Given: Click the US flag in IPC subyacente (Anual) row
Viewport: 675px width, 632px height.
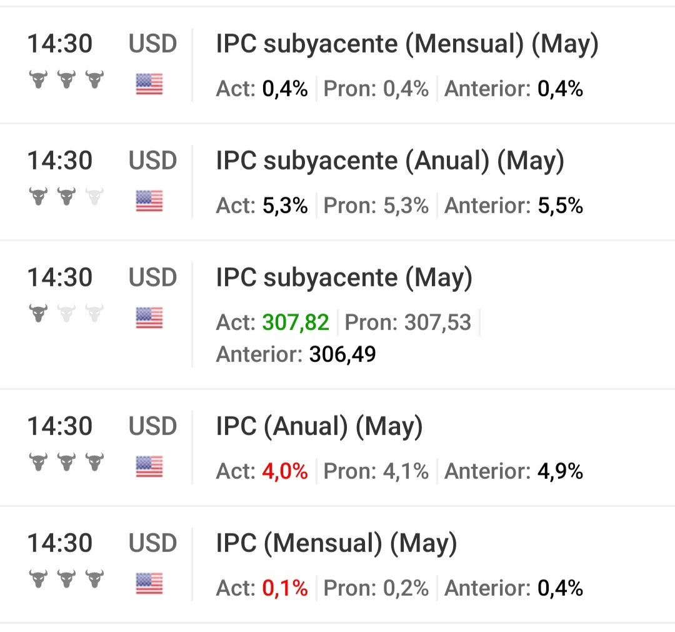Looking at the screenshot, I should tap(149, 201).
